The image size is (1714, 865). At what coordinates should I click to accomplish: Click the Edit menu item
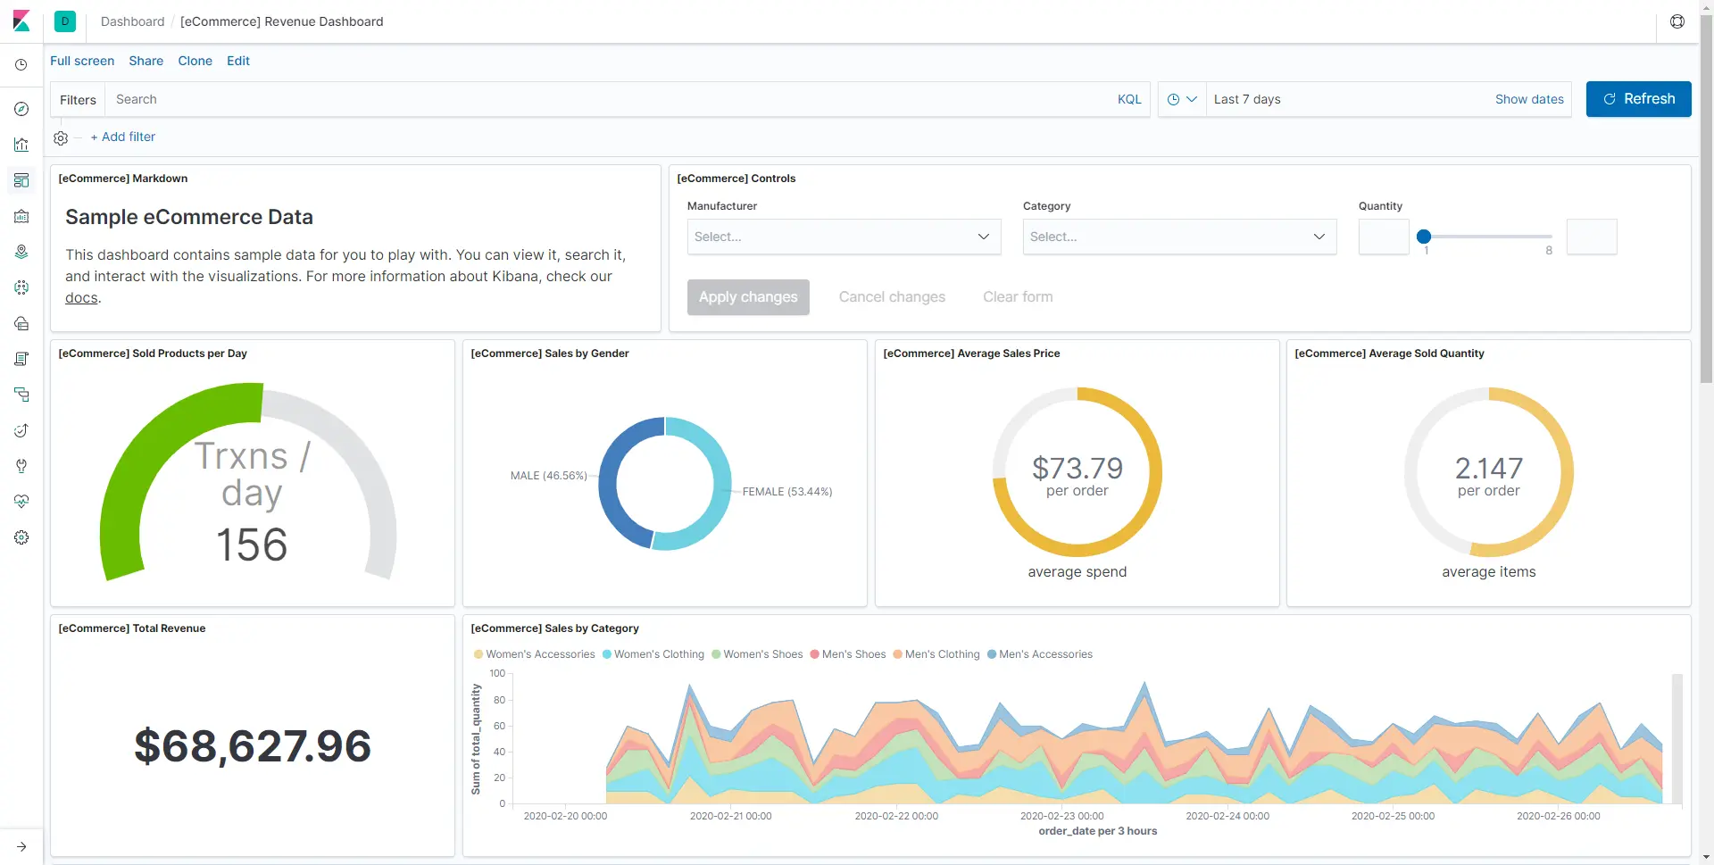click(238, 61)
